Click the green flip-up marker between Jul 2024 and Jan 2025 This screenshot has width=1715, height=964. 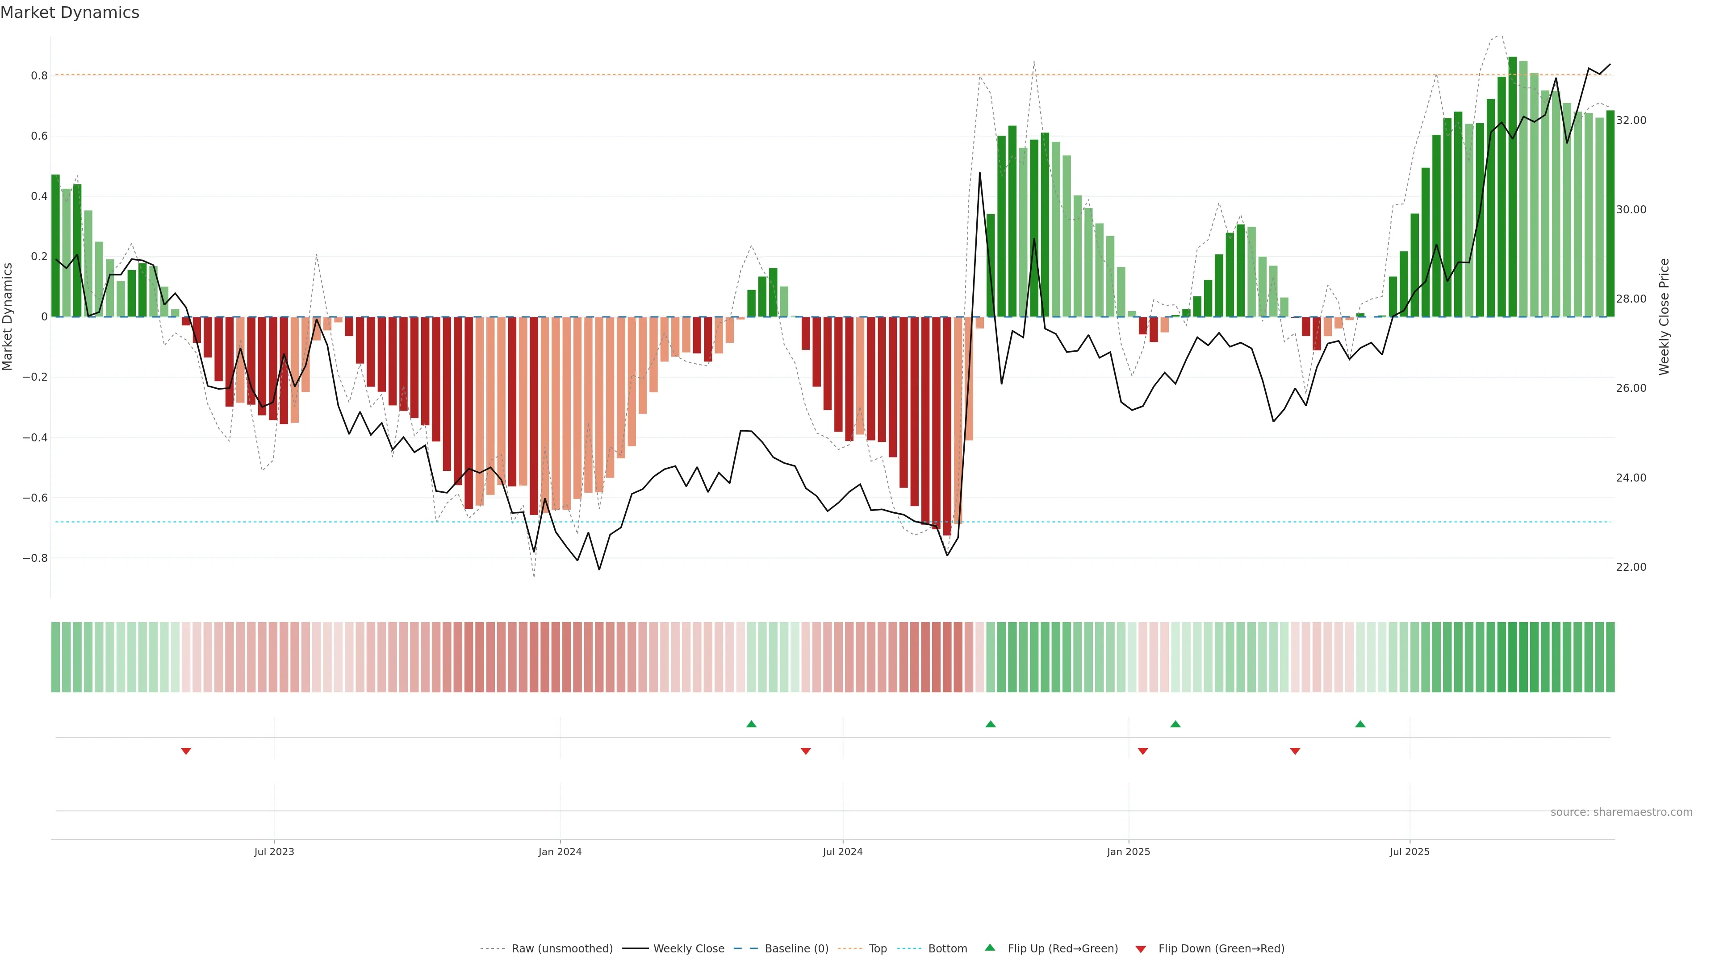coord(990,724)
